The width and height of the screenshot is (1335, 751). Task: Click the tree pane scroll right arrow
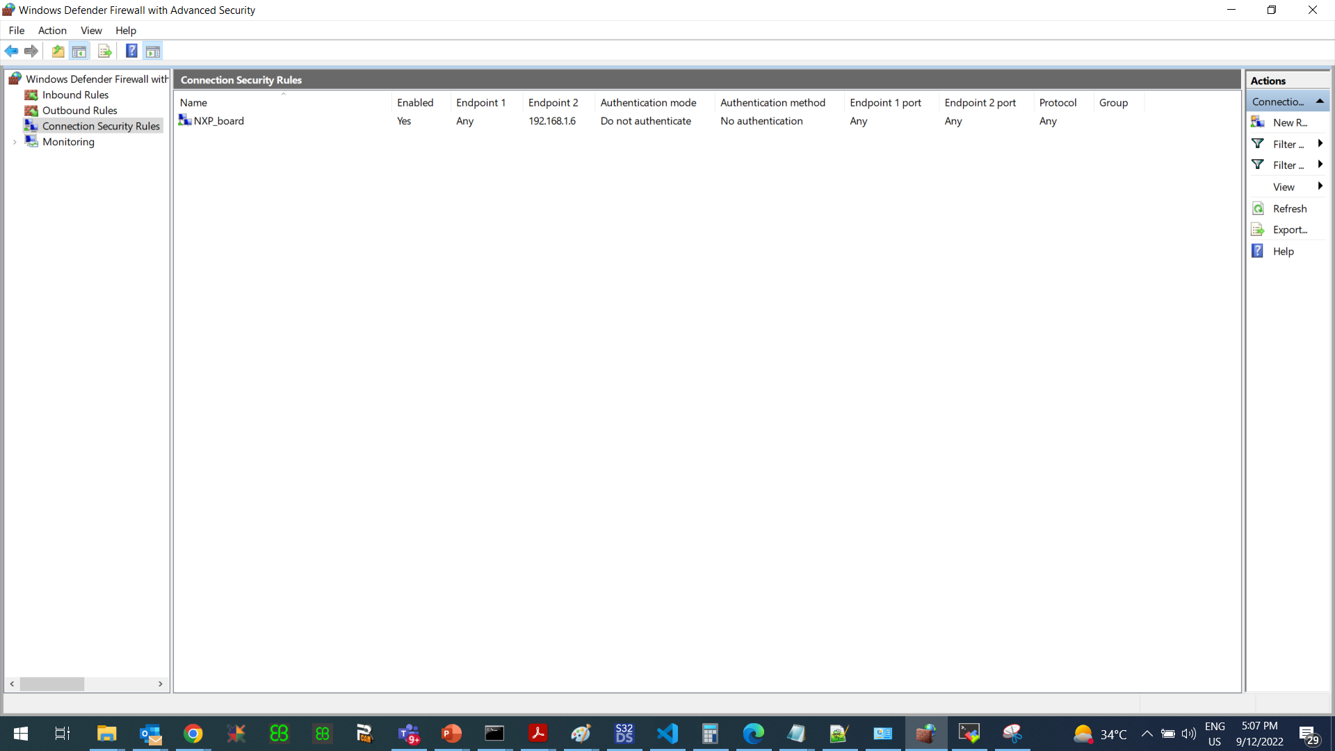161,684
